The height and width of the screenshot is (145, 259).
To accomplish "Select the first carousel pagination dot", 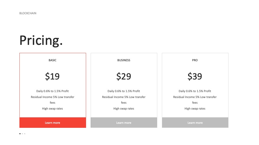I will [20, 134].
